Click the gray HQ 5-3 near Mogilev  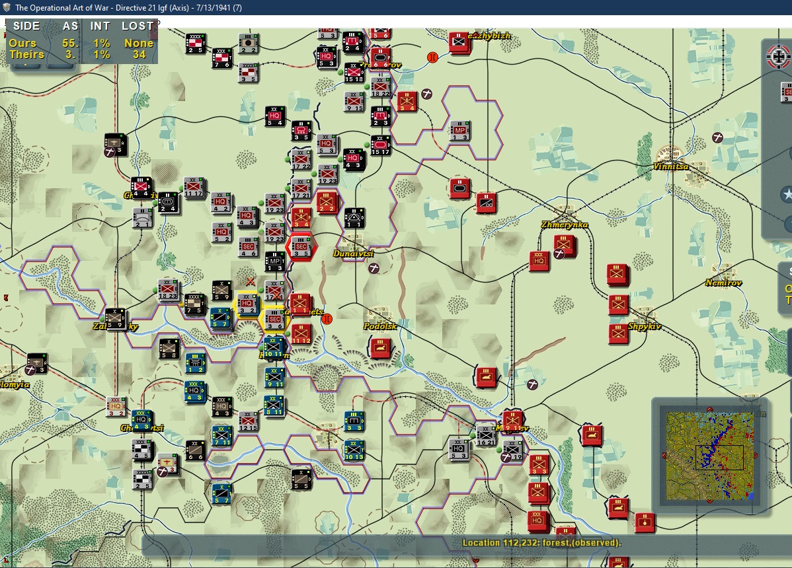(x=459, y=449)
